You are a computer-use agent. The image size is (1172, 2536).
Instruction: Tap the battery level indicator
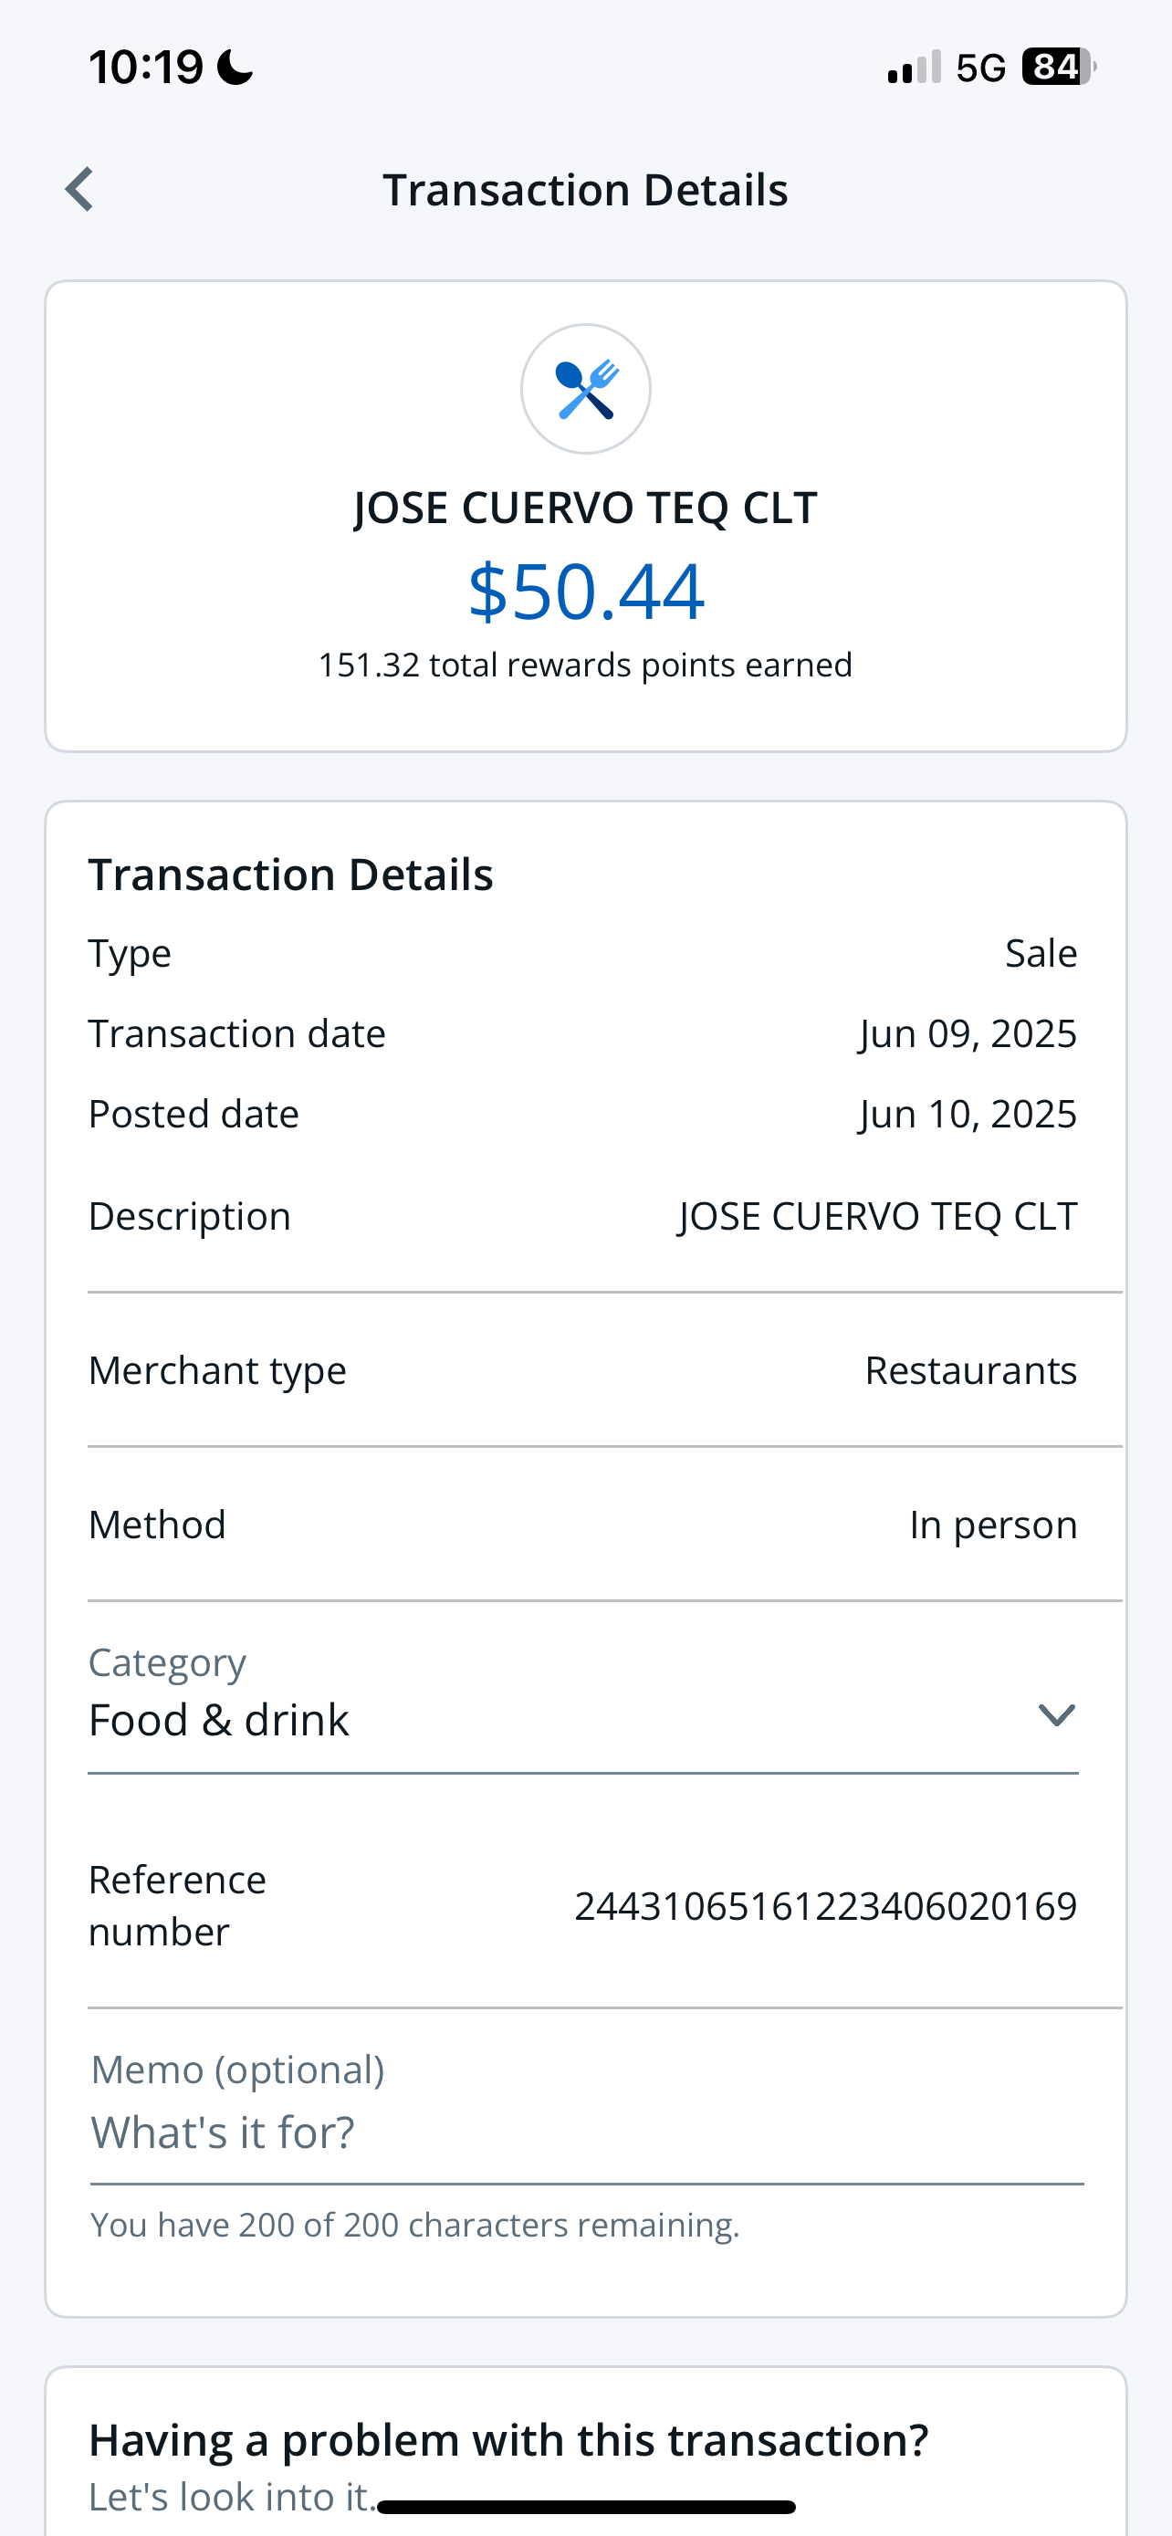[x=1058, y=67]
